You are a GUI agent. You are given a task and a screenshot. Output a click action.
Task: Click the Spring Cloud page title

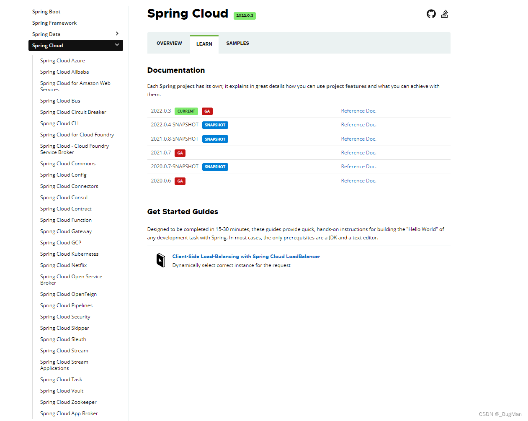pyautogui.click(x=188, y=13)
